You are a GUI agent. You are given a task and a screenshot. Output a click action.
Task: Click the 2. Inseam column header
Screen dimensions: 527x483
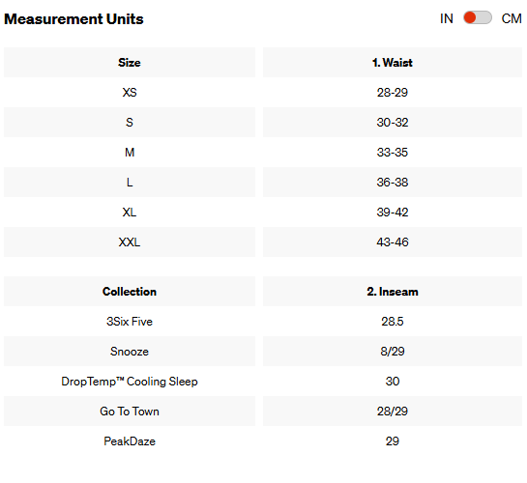393,292
